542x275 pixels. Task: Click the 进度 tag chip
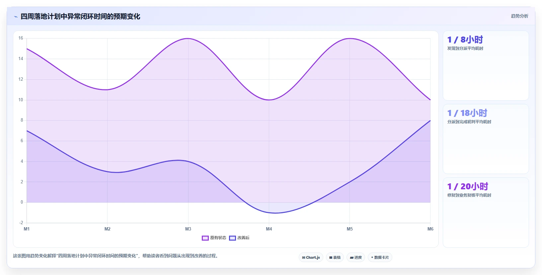tap(356, 257)
